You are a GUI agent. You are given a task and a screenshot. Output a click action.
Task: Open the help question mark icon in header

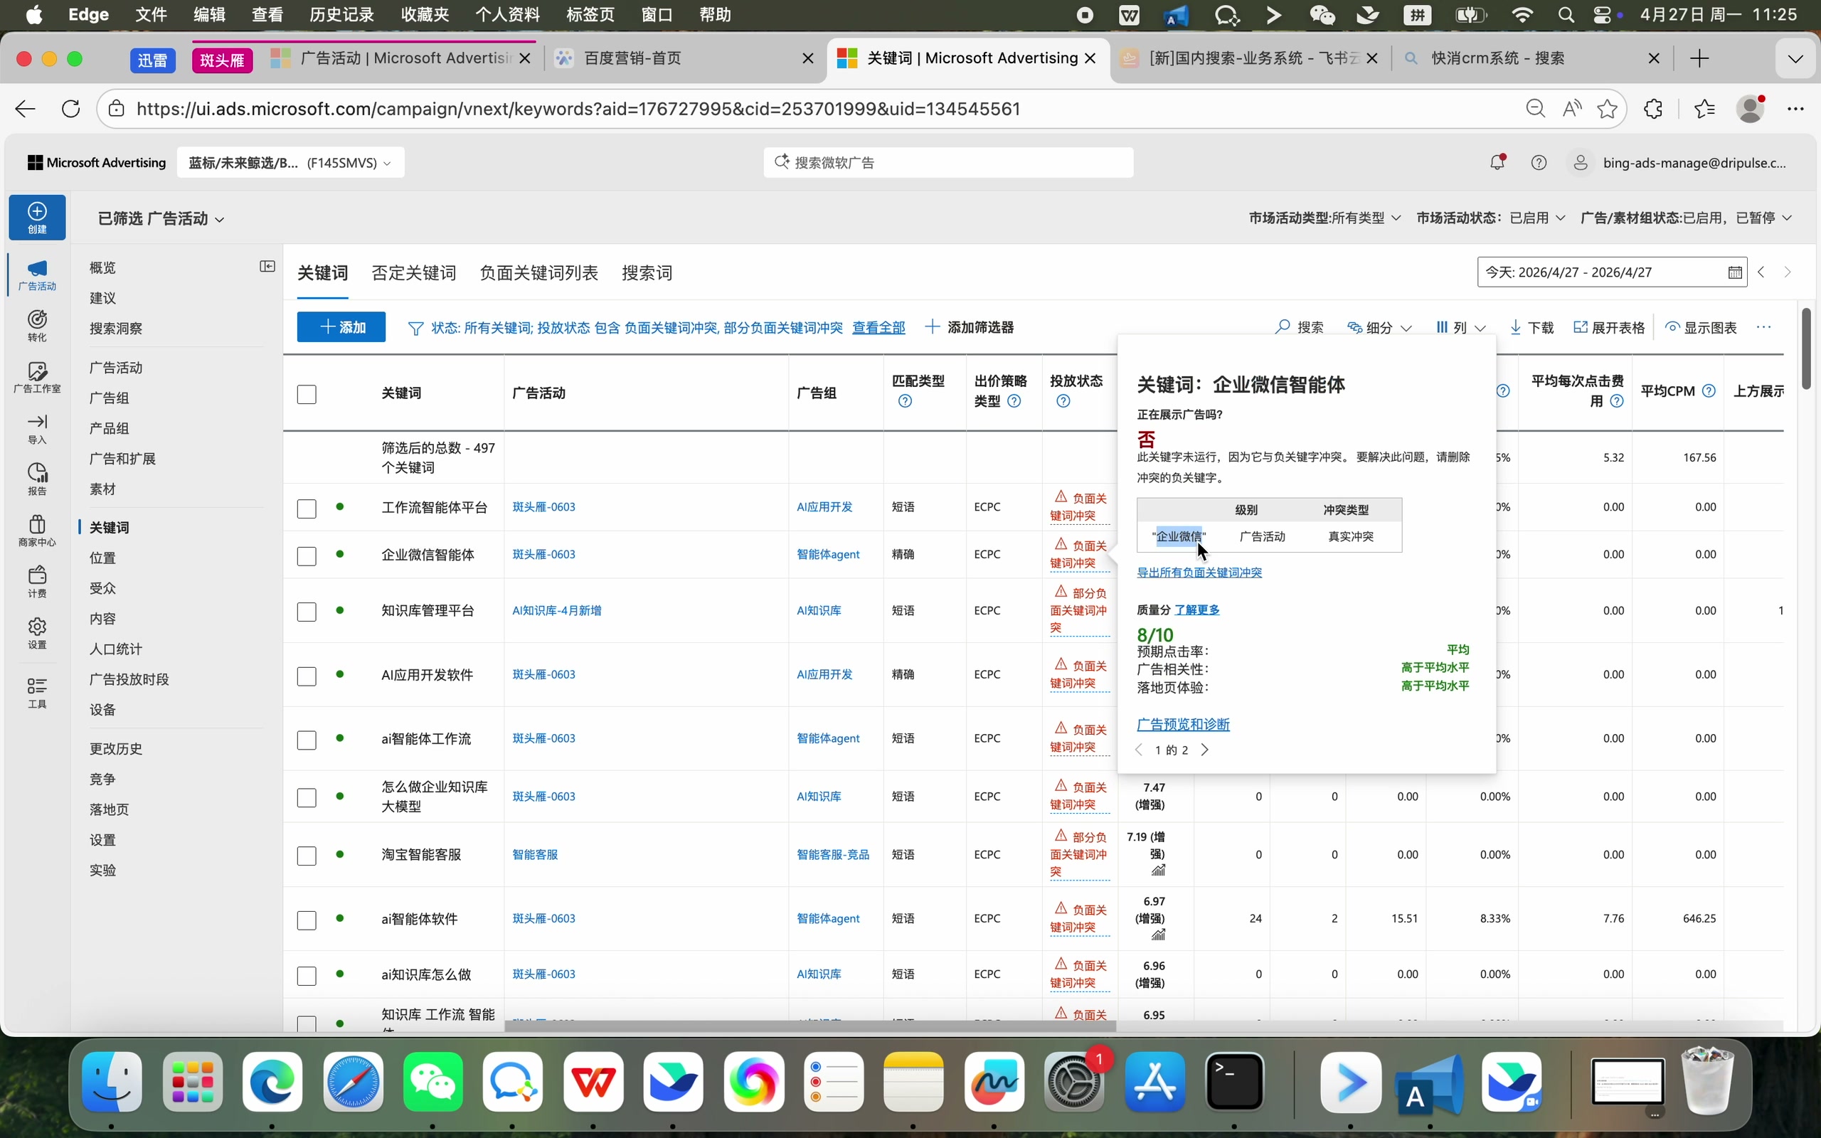pos(1539,163)
